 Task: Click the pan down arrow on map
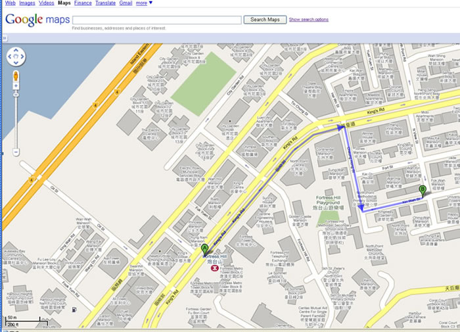pos(16,64)
